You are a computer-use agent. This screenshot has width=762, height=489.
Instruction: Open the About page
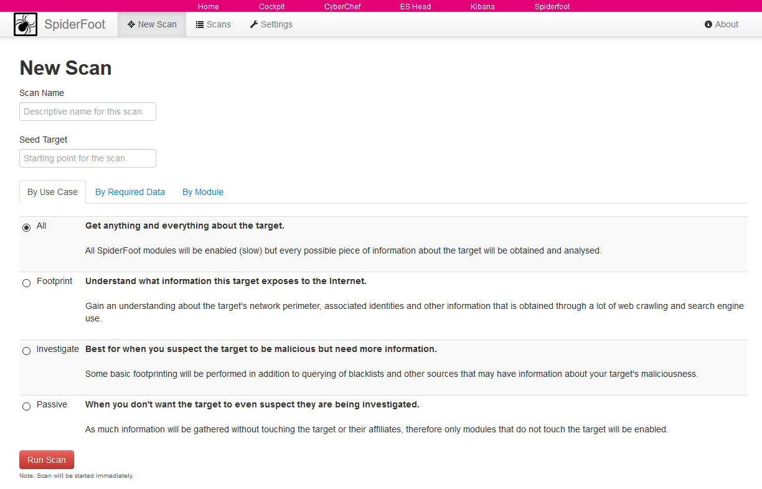click(721, 24)
